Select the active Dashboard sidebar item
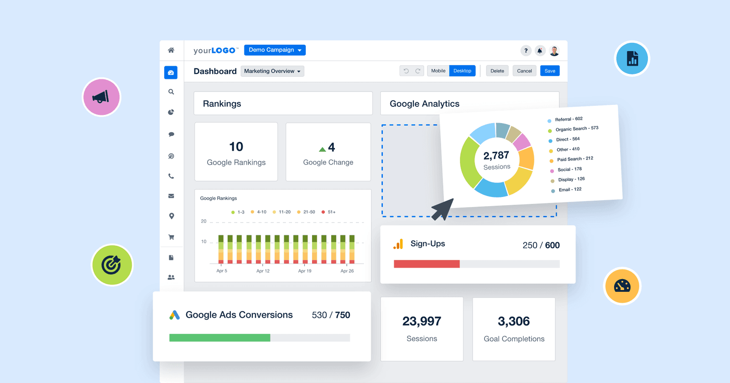The image size is (730, 383). pyautogui.click(x=171, y=72)
